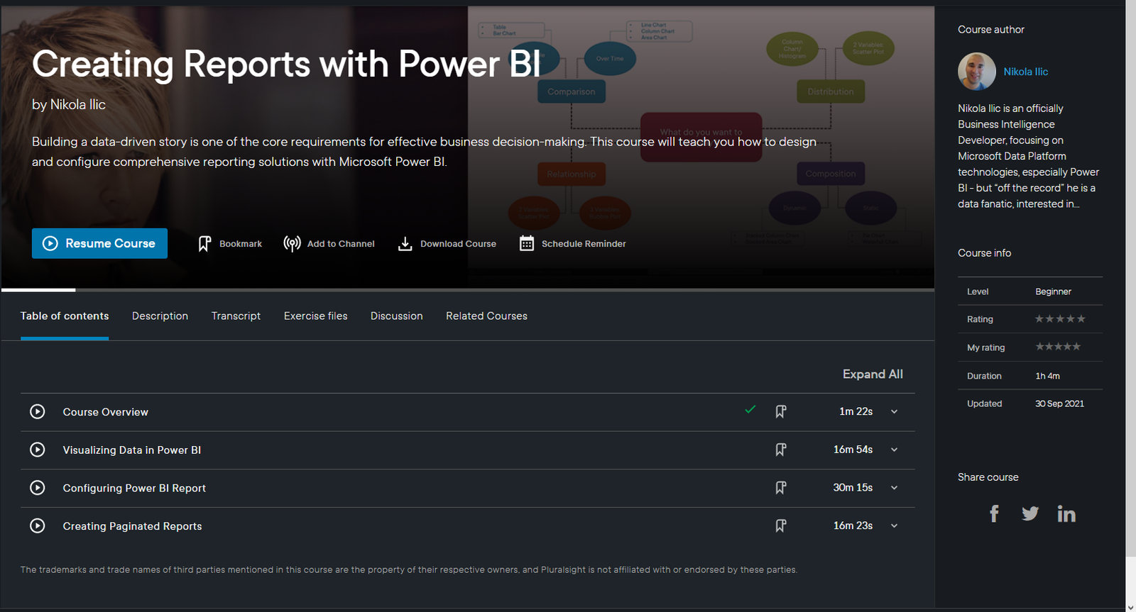The width and height of the screenshot is (1136, 612).
Task: Share course on LinkedIn
Action: point(1066,513)
